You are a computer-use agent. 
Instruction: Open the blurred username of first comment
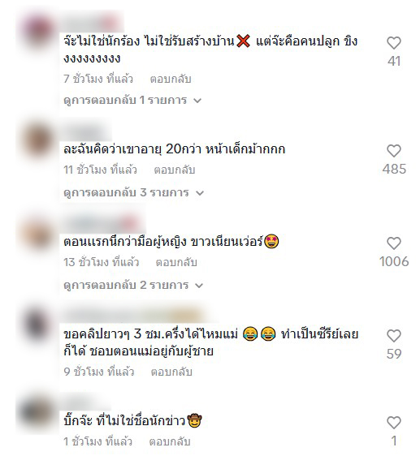(93, 24)
